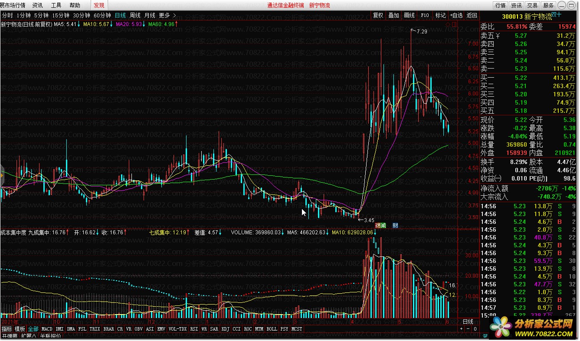Screen dimensions: 580x341
Task: Switch chart to 30分钟 period
Action: 82,15
